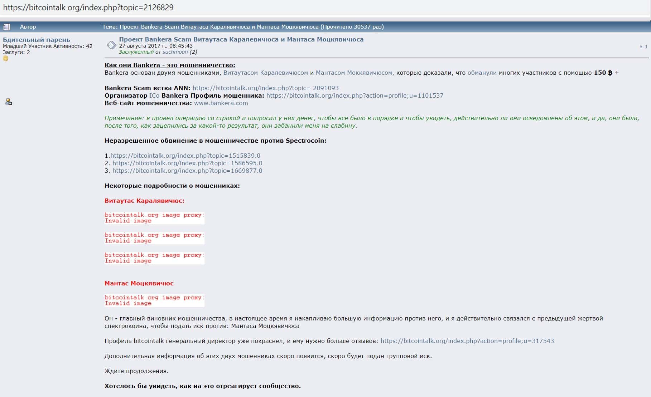Screen dimensions: 651x397
Task: Click the red heading Витаутас Каралявичюс:
Action: coord(144,201)
